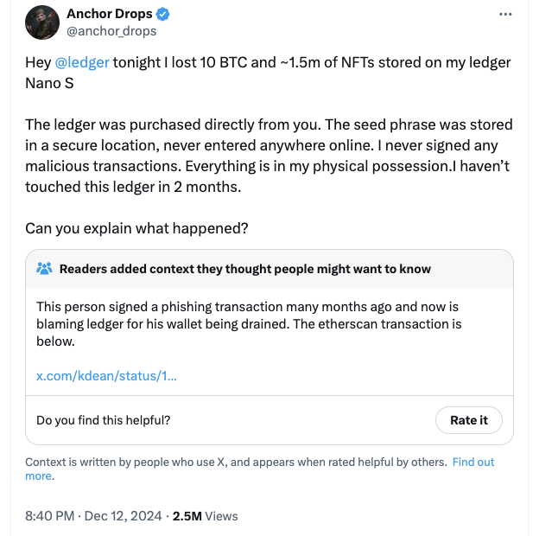Click the 8:40 PM timestamp

point(50,516)
